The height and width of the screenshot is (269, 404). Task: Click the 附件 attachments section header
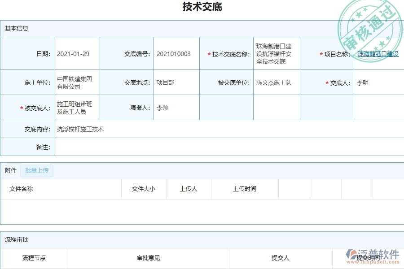click(10, 170)
